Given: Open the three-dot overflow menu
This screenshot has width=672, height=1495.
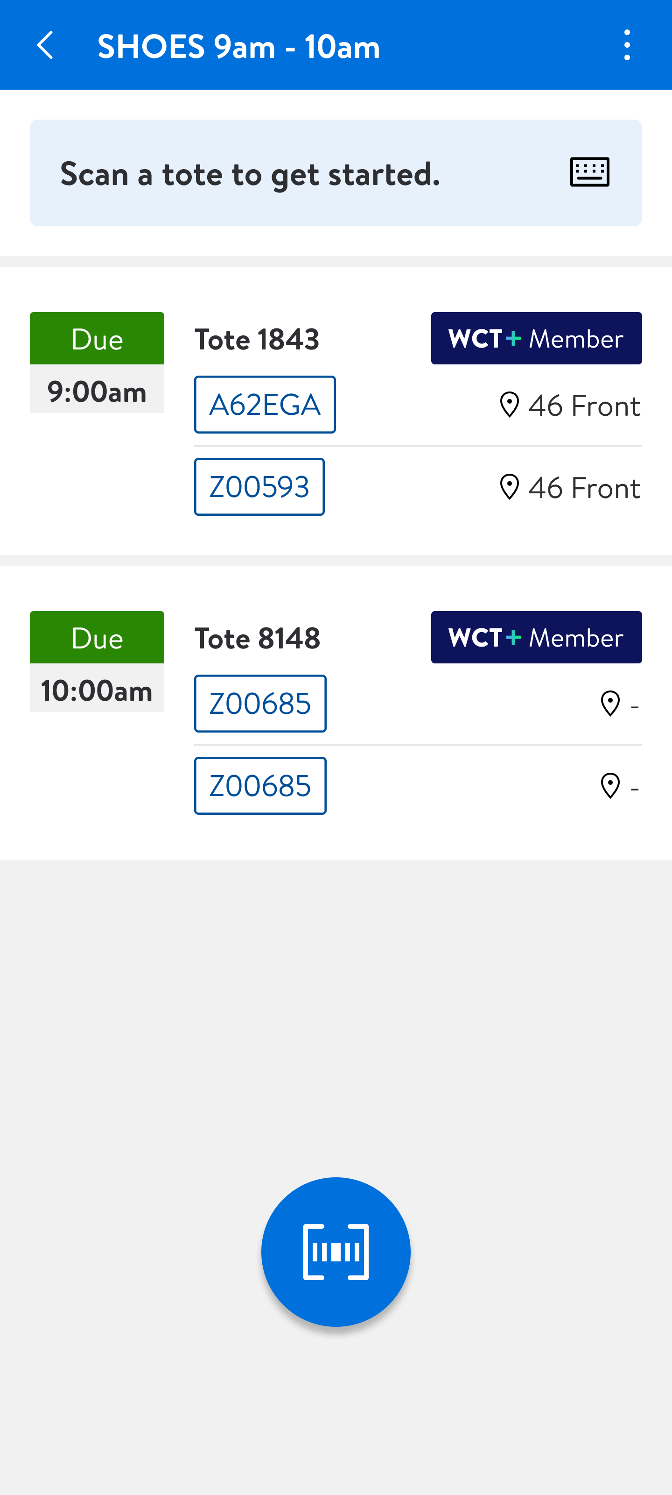Looking at the screenshot, I should tap(627, 45).
